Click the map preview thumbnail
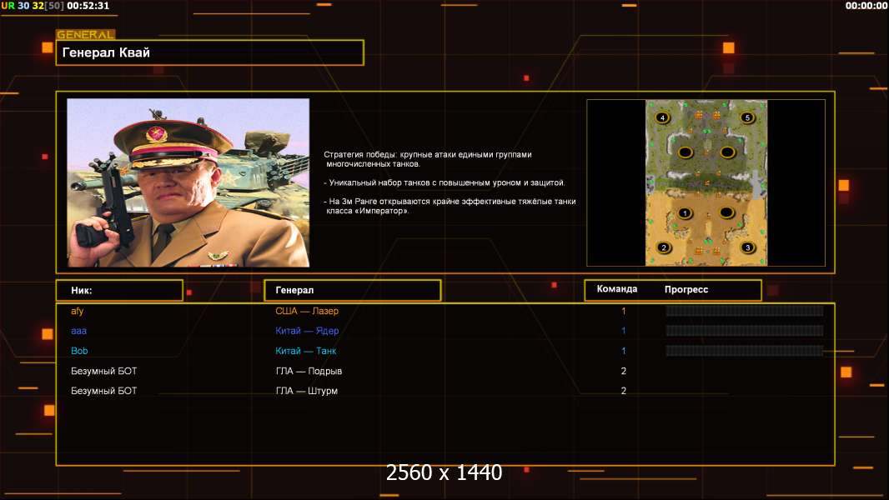Screen dimensions: 889x500 click(706, 182)
